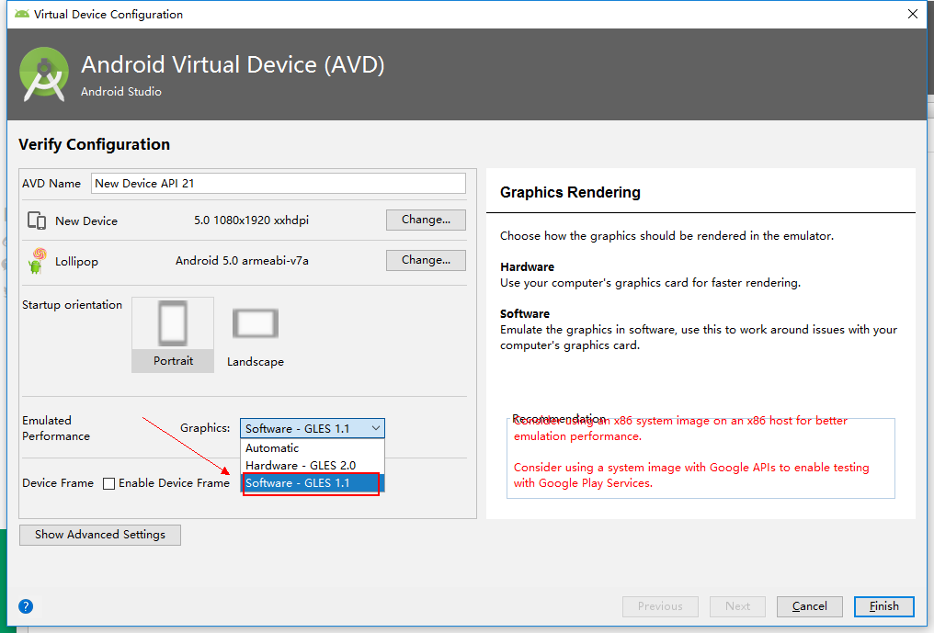The height and width of the screenshot is (633, 934).
Task: Enable the Device Frame checkbox
Action: coord(109,483)
